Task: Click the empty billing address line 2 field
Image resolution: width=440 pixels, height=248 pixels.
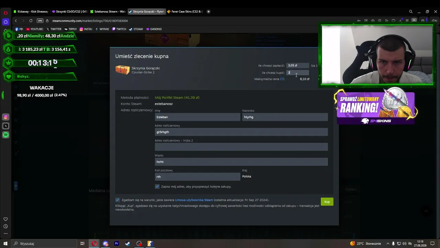Action: (x=241, y=147)
